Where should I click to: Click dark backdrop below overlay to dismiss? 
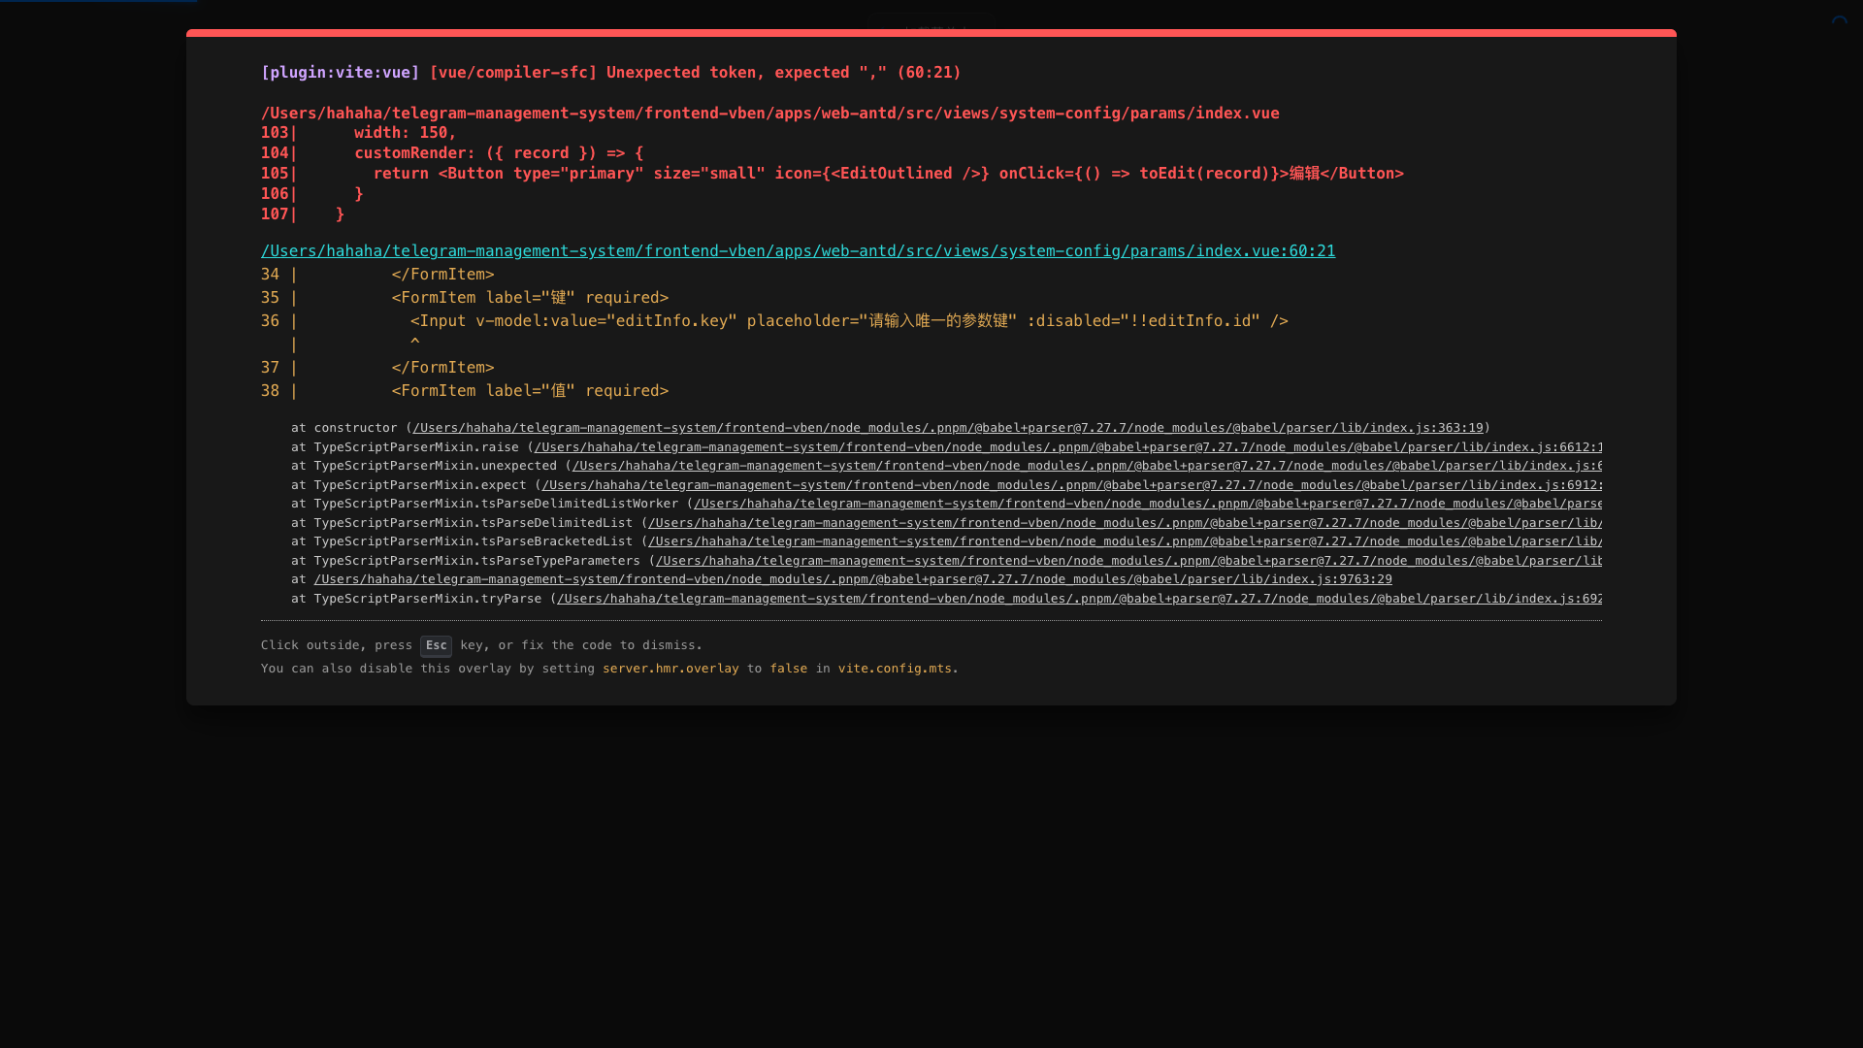[931, 873]
